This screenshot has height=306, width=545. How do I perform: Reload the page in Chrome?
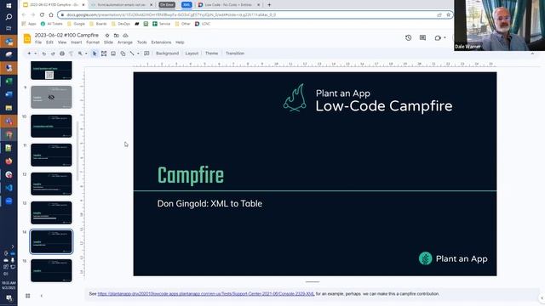coord(42,15)
